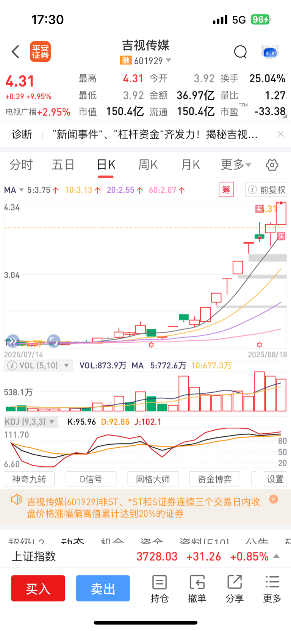Tap the 电视广播 sector link
Viewport: 291px width, 631px height.
tap(38, 112)
